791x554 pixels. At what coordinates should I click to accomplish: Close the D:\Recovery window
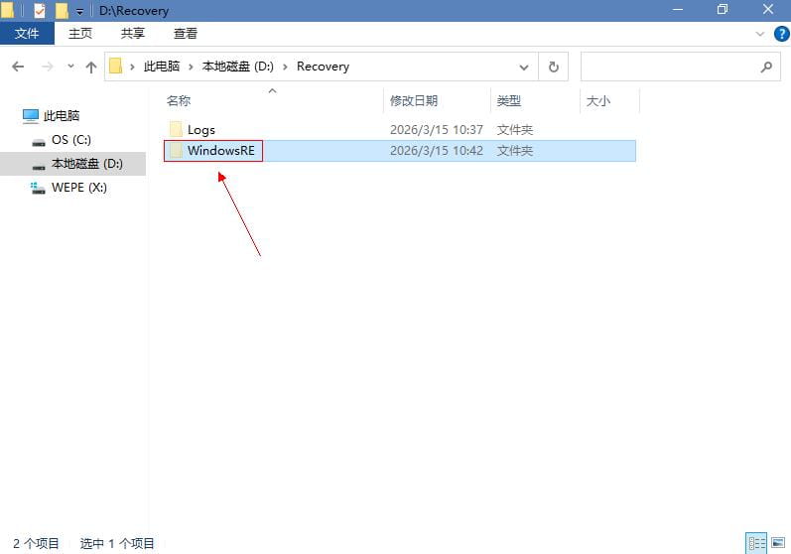pyautogui.click(x=768, y=10)
